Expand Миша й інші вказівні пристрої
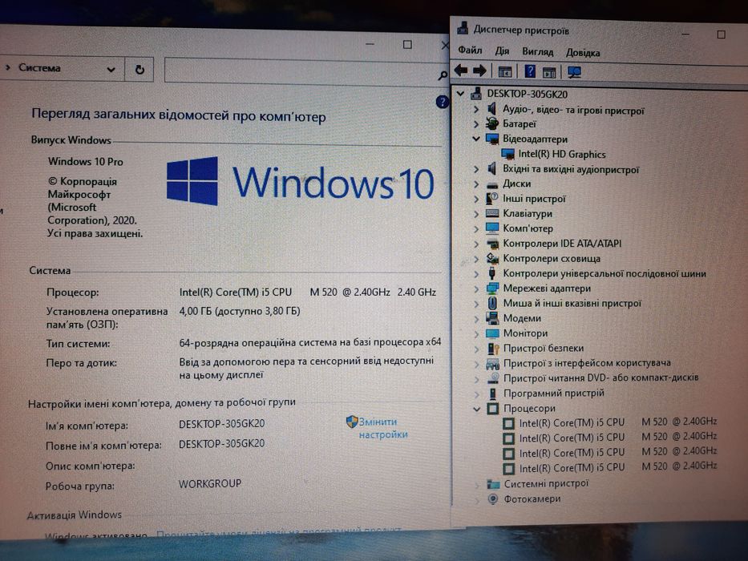The height and width of the screenshot is (561, 748). click(x=476, y=303)
